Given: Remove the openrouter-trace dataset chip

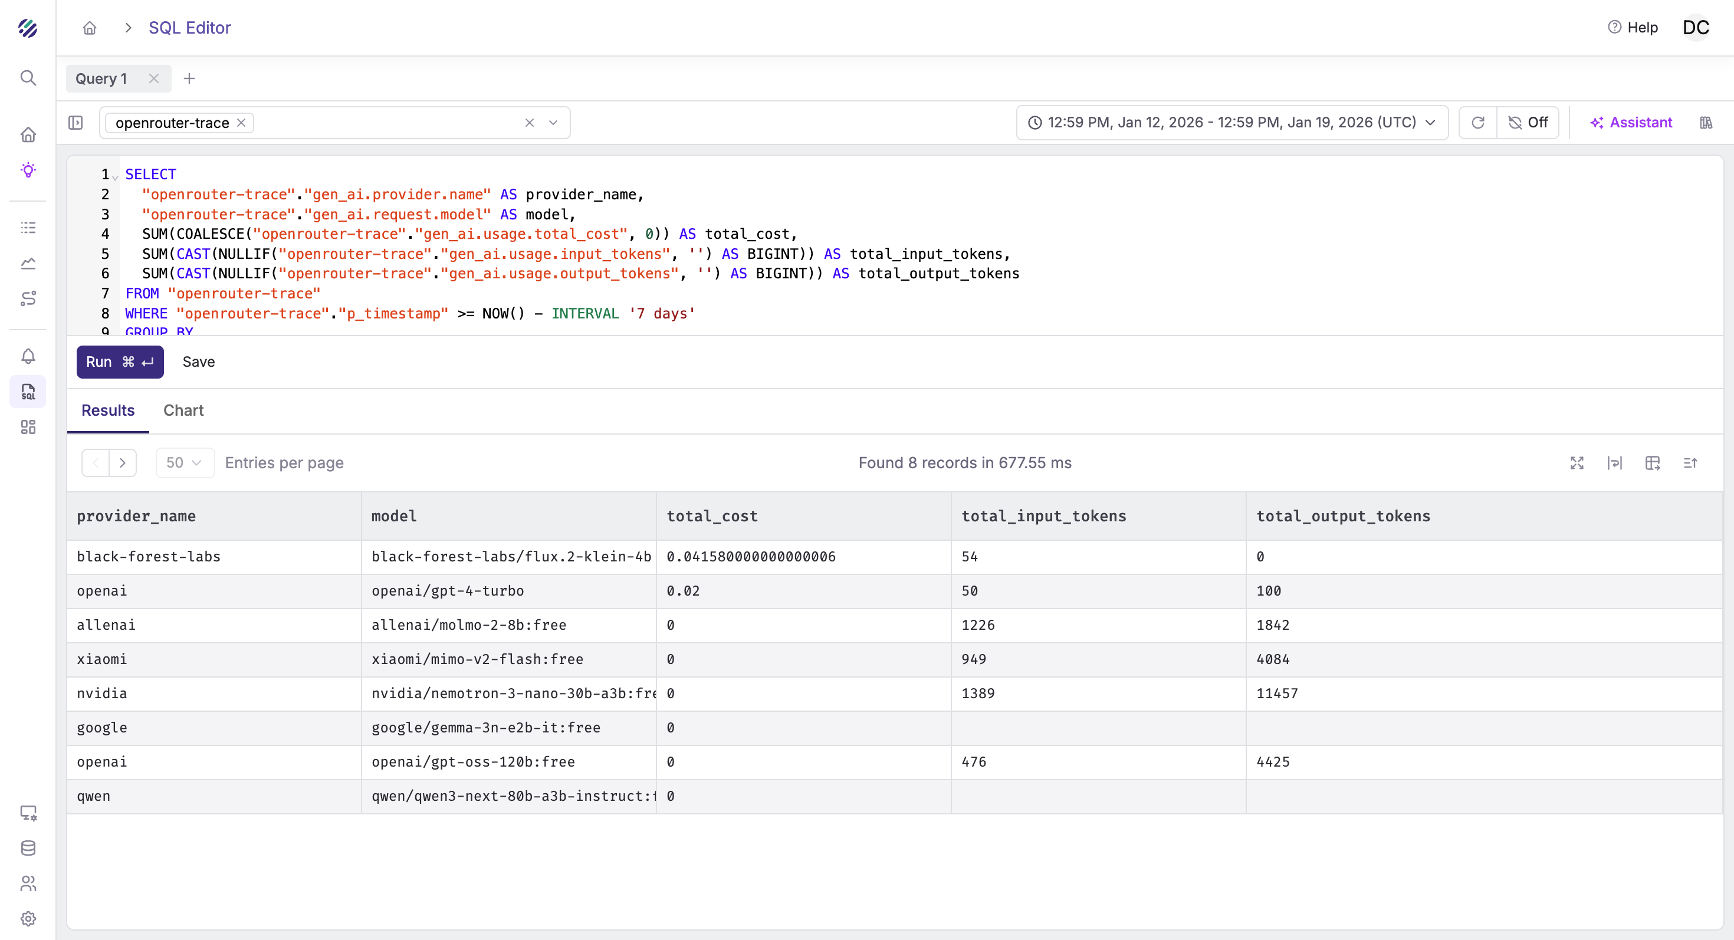Looking at the screenshot, I should tap(241, 123).
